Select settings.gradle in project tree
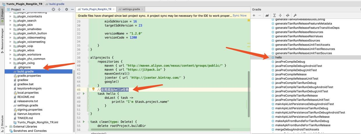The image size is (361, 134). coord(28,105)
